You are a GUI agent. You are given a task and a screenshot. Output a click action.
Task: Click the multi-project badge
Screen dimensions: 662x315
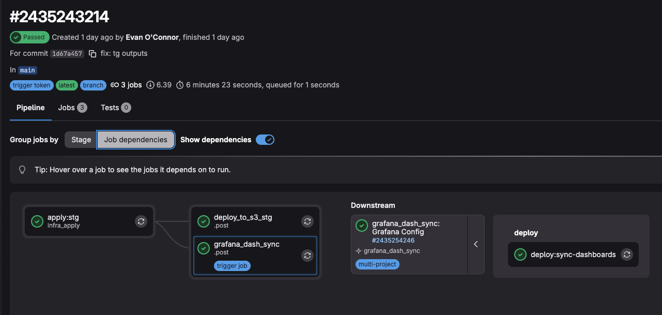(x=378, y=264)
